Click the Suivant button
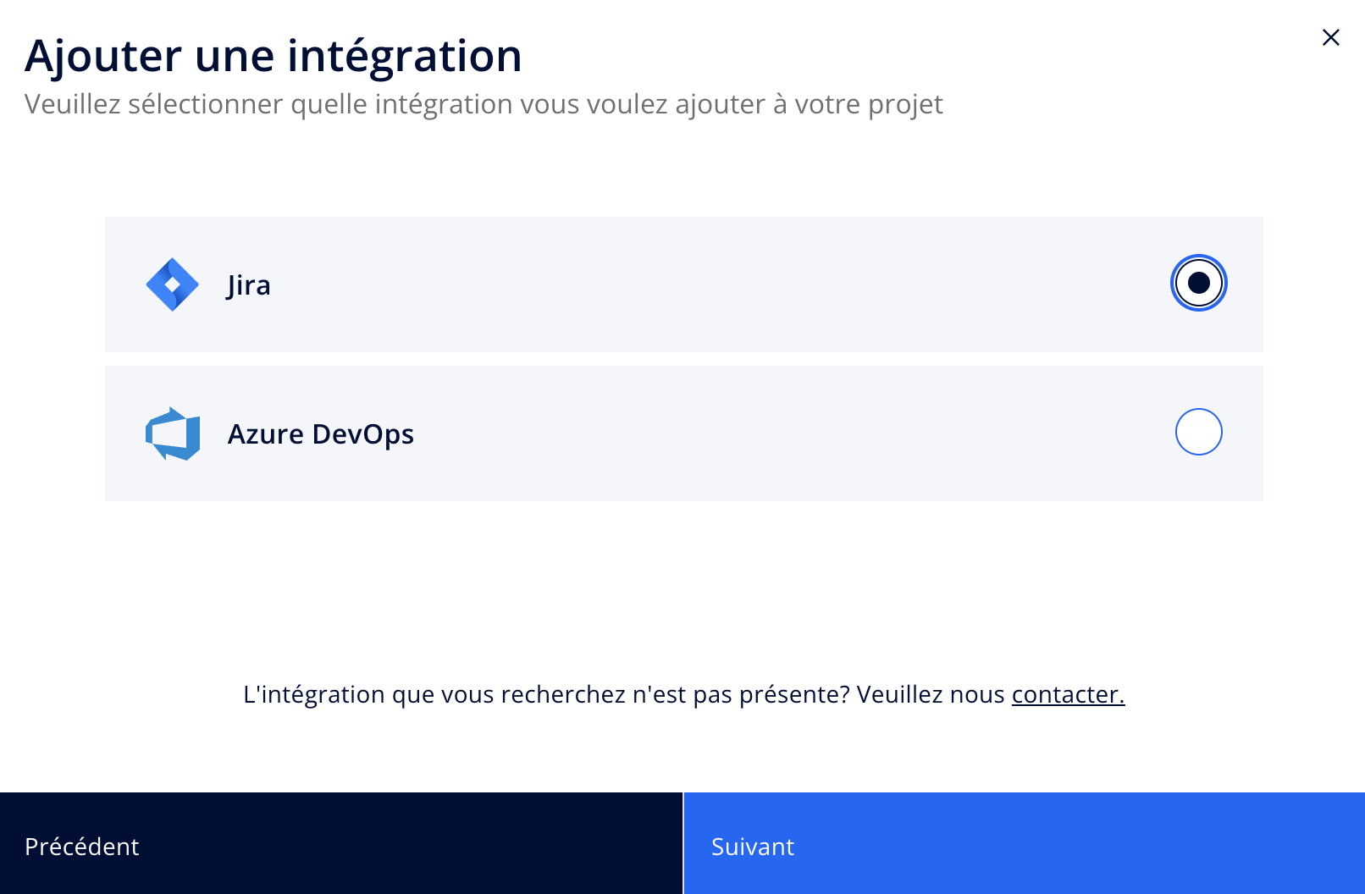The width and height of the screenshot is (1365, 894). [1025, 843]
